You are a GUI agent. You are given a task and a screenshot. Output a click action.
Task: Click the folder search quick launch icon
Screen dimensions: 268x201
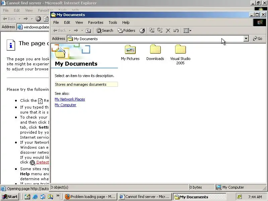50,197
